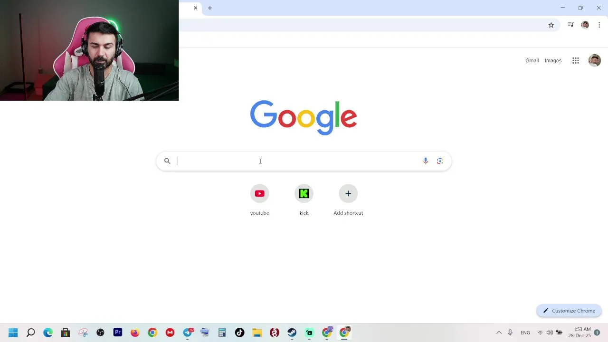Open Microsoft Store from the taskbar
The width and height of the screenshot is (608, 342).
click(66, 332)
